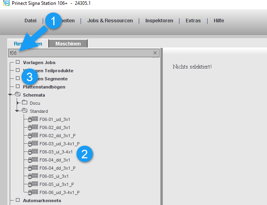This screenshot has height=205, width=267.
Task: Open the Jobs & Ressourcen menu
Action: [110, 21]
